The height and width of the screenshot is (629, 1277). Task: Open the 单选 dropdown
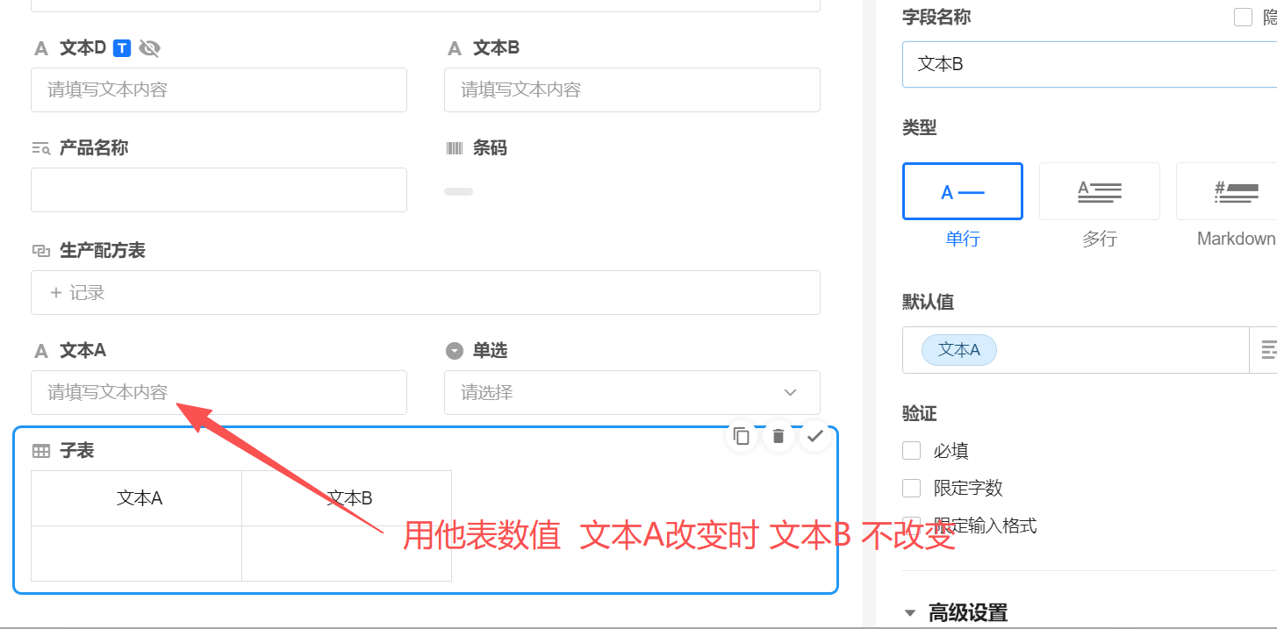pyautogui.click(x=631, y=392)
